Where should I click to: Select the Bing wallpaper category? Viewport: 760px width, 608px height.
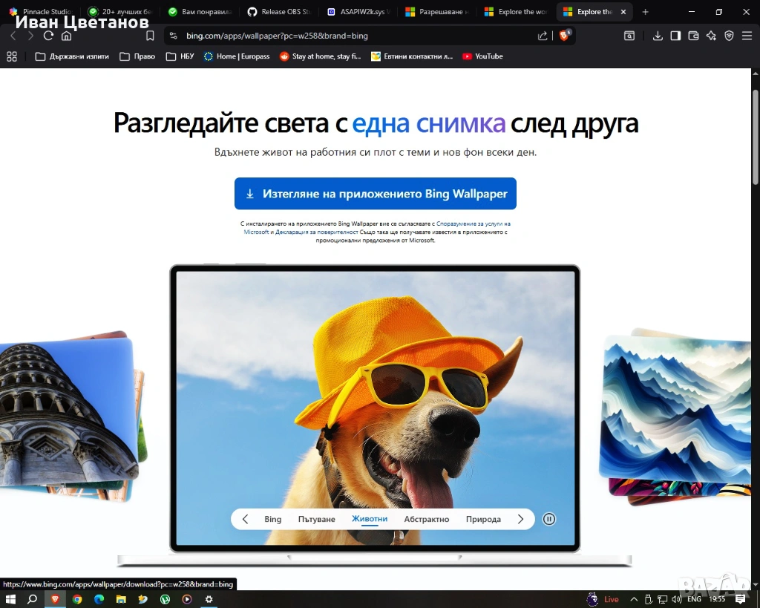tap(273, 519)
